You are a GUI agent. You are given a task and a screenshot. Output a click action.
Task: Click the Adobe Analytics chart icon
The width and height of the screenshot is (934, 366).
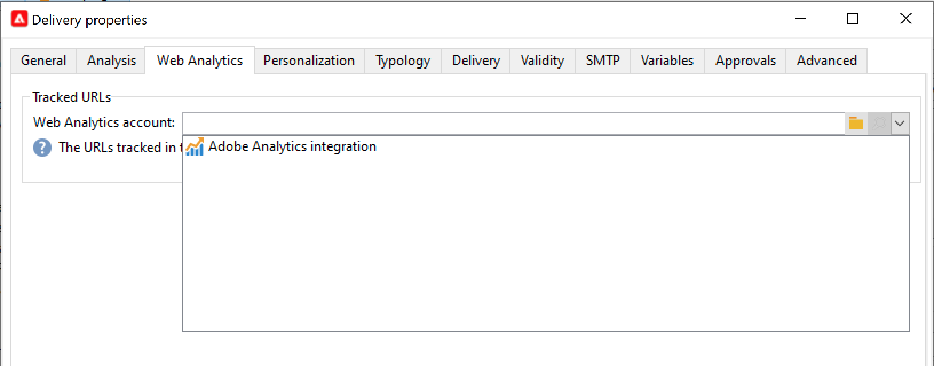195,147
